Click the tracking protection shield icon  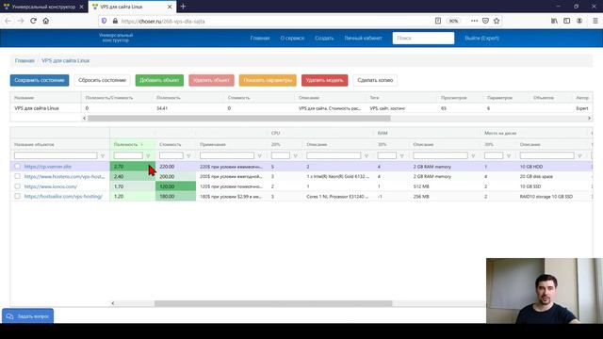pos(104,21)
